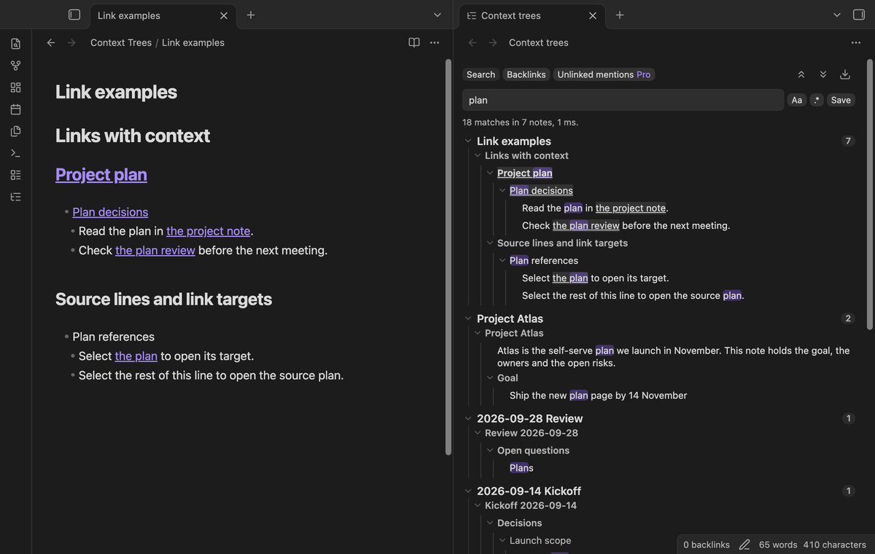Open the Project plan heading link
This screenshot has width=875, height=554.
coord(101,174)
